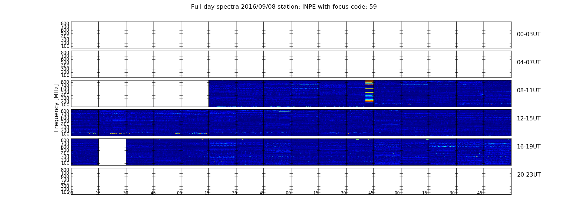Viewport: 568px width, 216px height.
Task: Click the '800' tick label of 16-19UT panel
Action: [x=65, y=140]
